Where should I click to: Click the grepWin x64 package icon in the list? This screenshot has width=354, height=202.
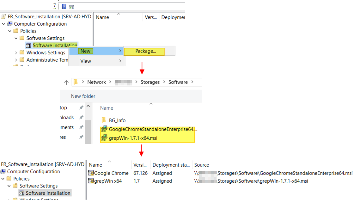pos(91,181)
